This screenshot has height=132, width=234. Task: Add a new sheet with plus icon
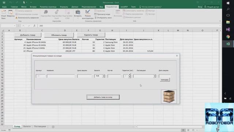click(53, 127)
